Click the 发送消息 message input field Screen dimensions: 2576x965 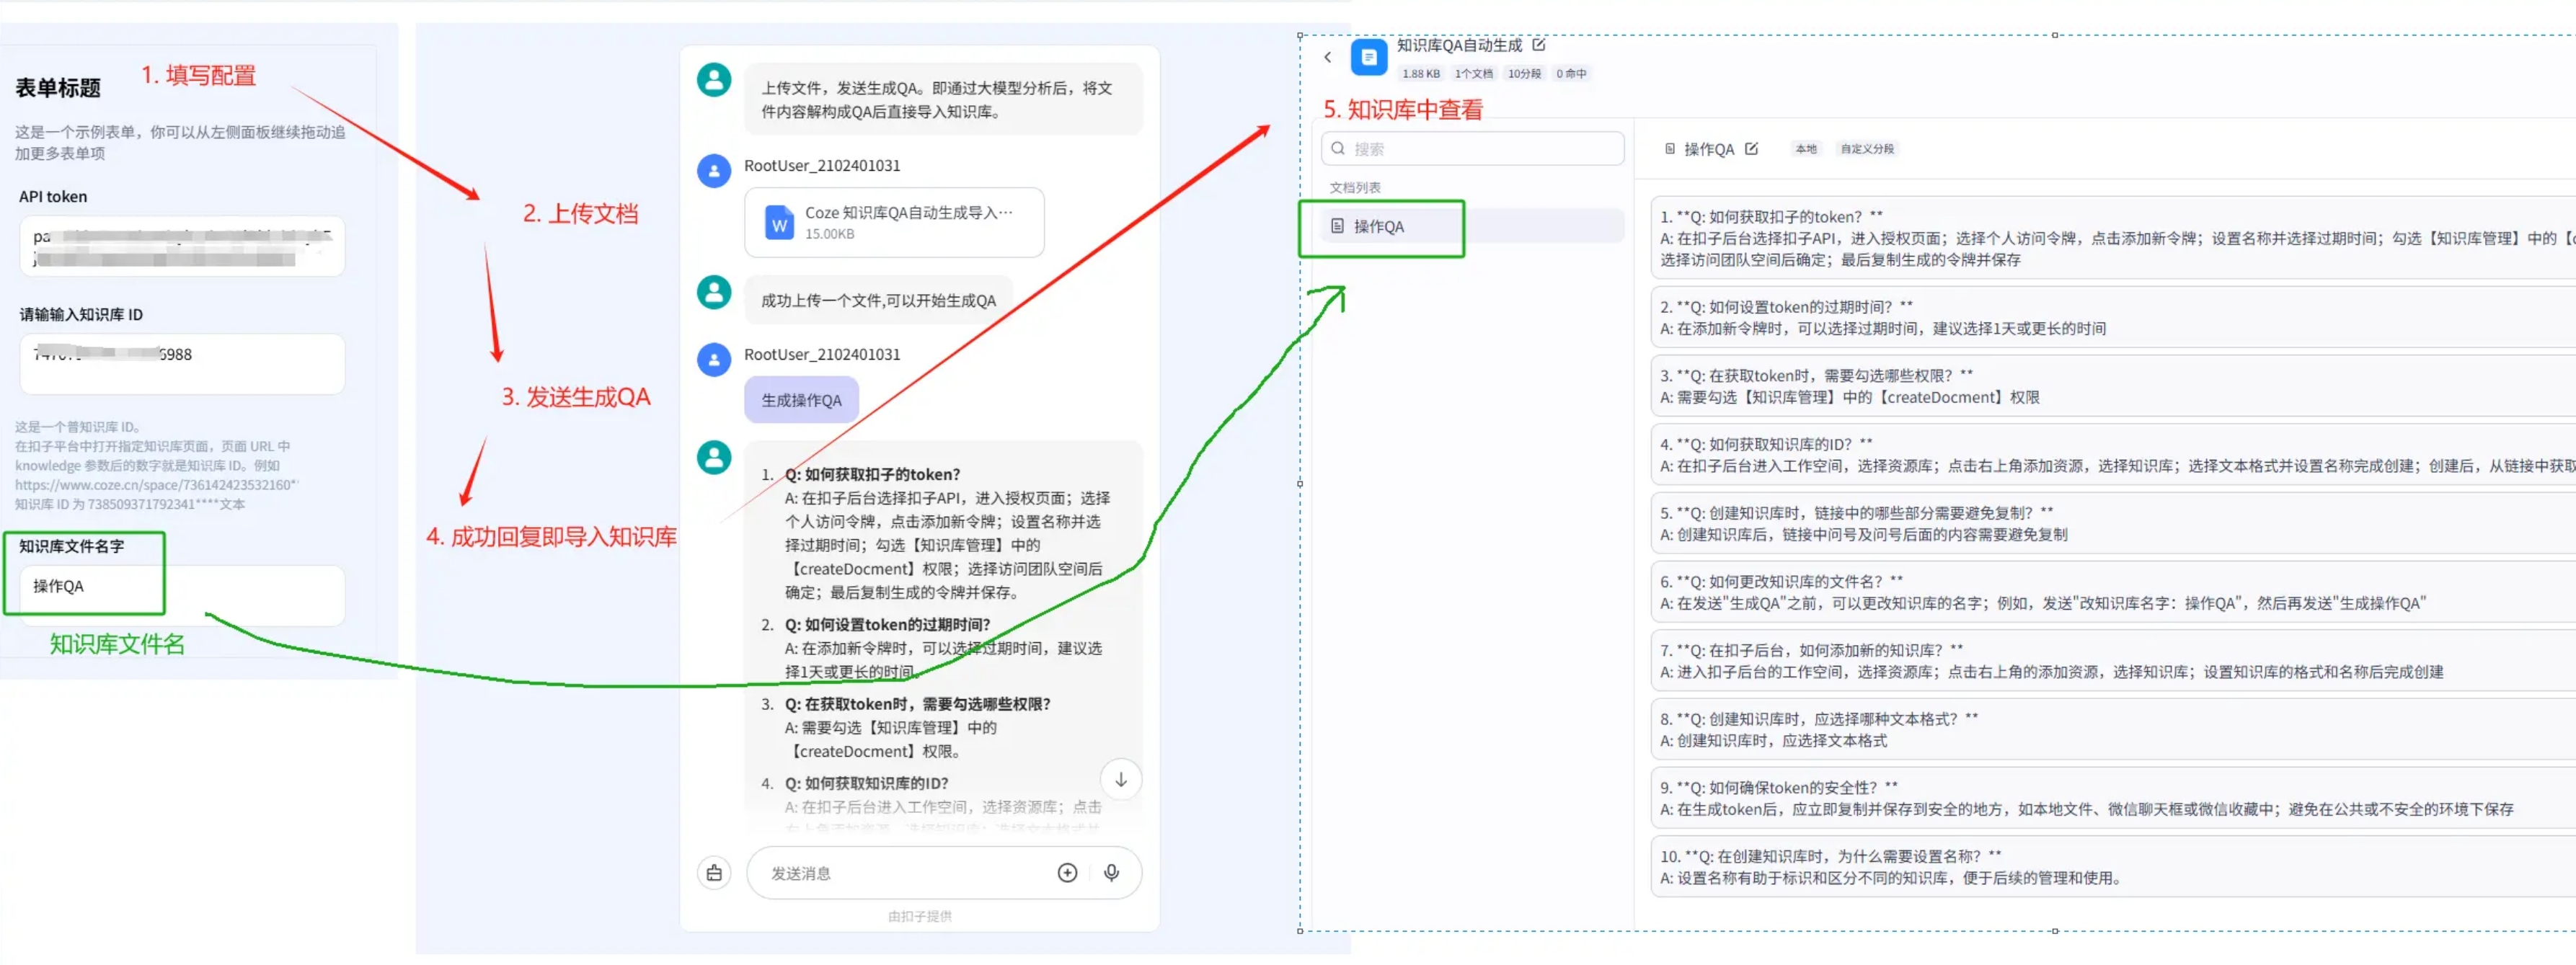[x=900, y=872]
